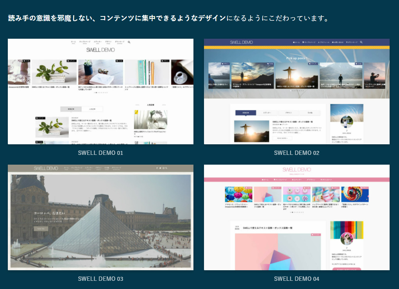Select the heading text "読み手の意識を邪魔しない"
The width and height of the screenshot is (399, 289).
coord(50,18)
